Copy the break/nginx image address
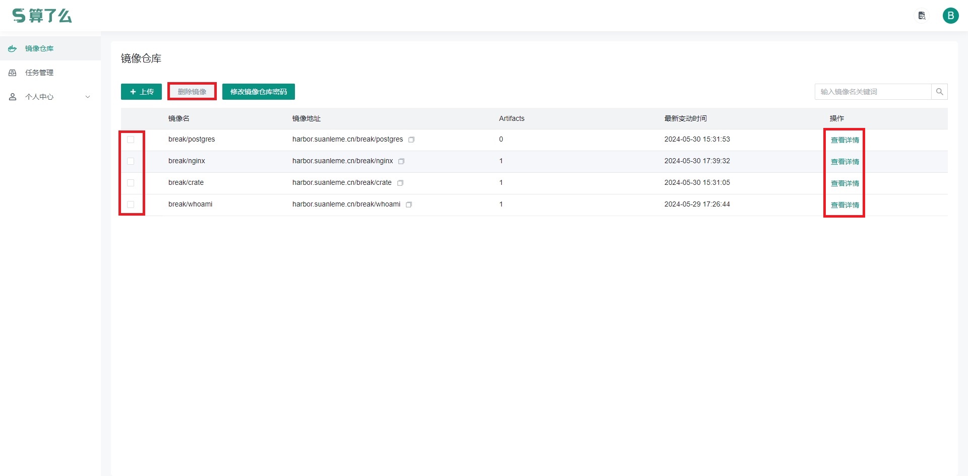The height and width of the screenshot is (476, 968). click(401, 161)
